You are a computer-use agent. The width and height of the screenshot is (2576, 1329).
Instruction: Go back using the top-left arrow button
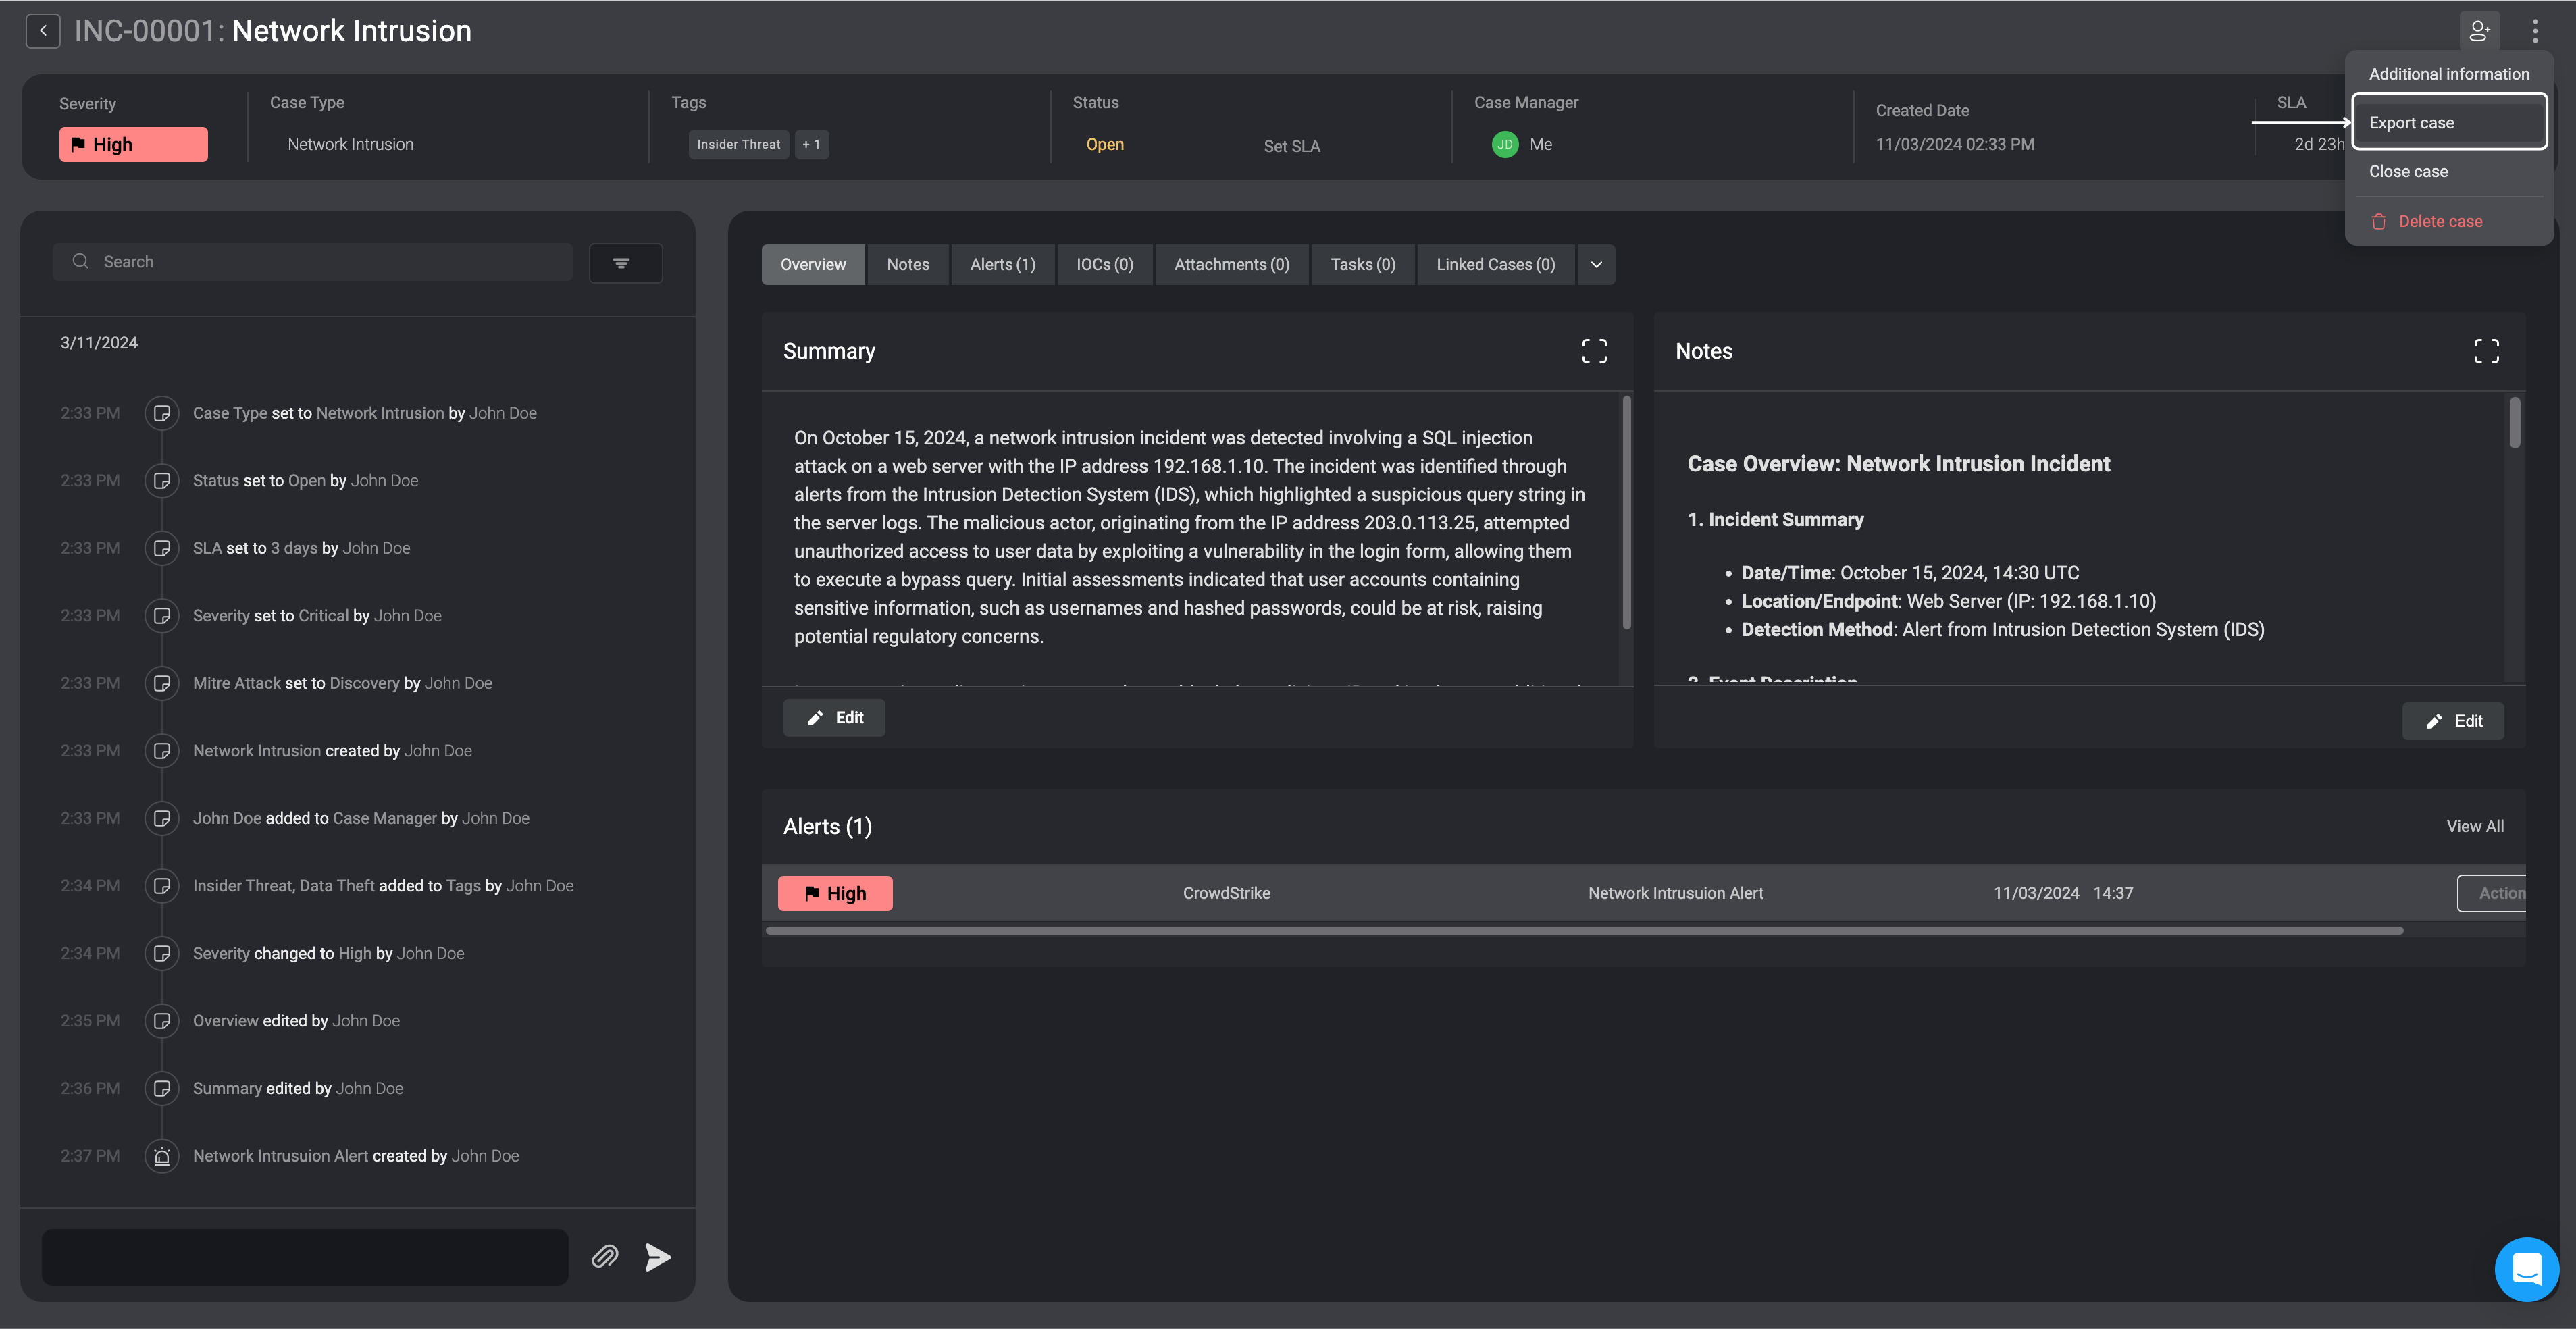(43, 31)
